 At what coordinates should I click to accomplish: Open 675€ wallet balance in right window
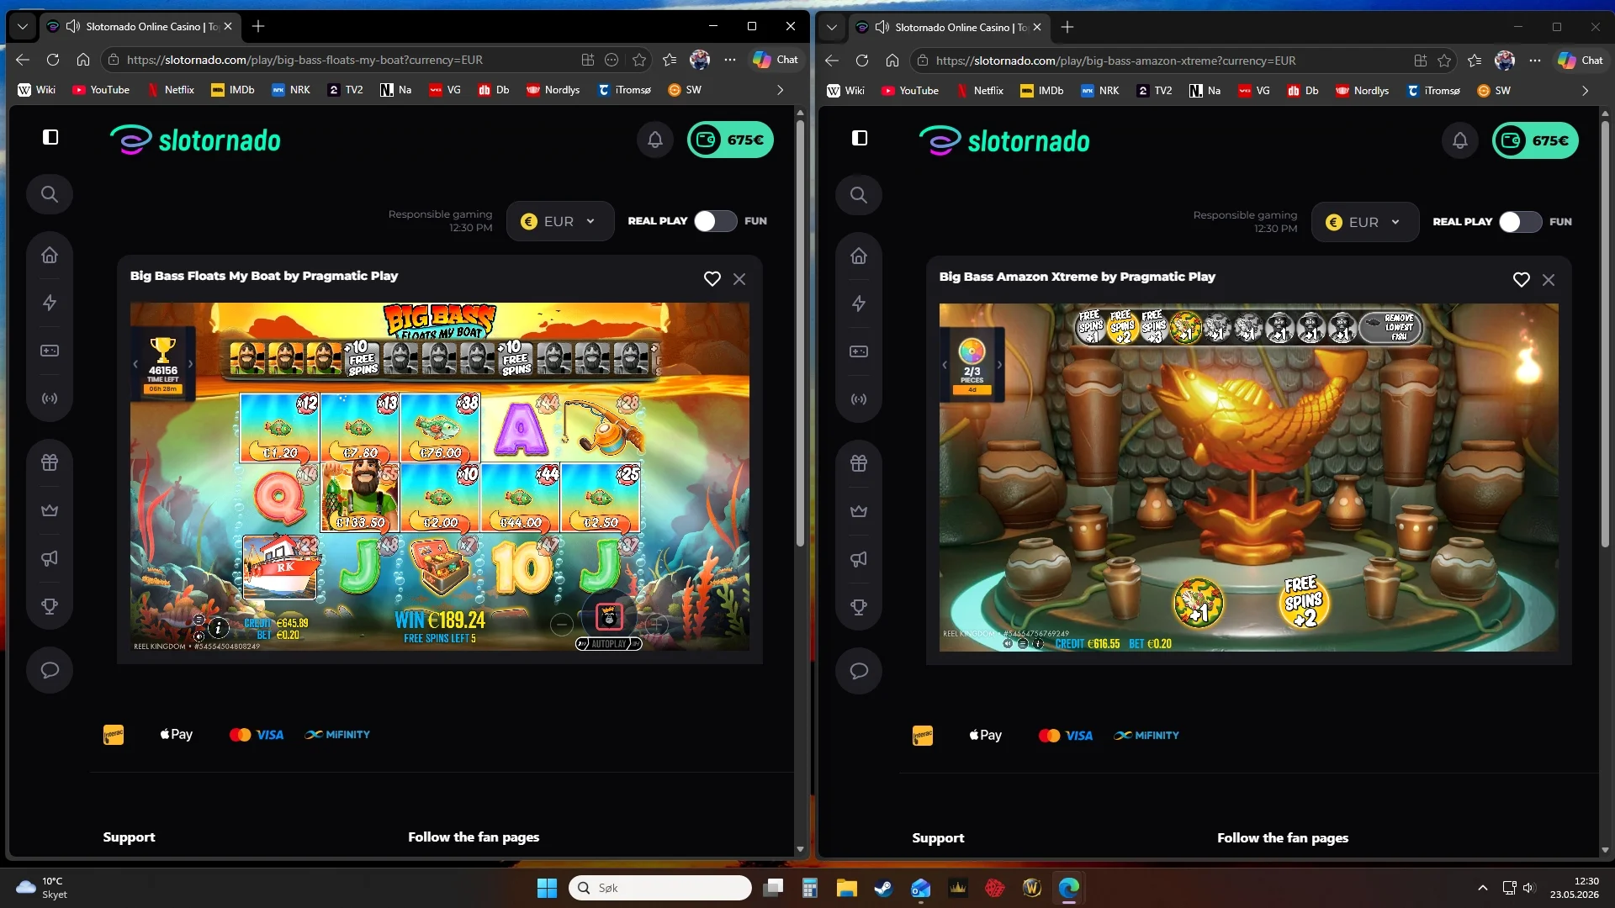coord(1535,140)
